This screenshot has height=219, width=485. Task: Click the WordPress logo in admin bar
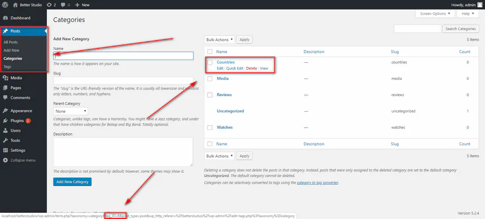[x=5, y=4]
